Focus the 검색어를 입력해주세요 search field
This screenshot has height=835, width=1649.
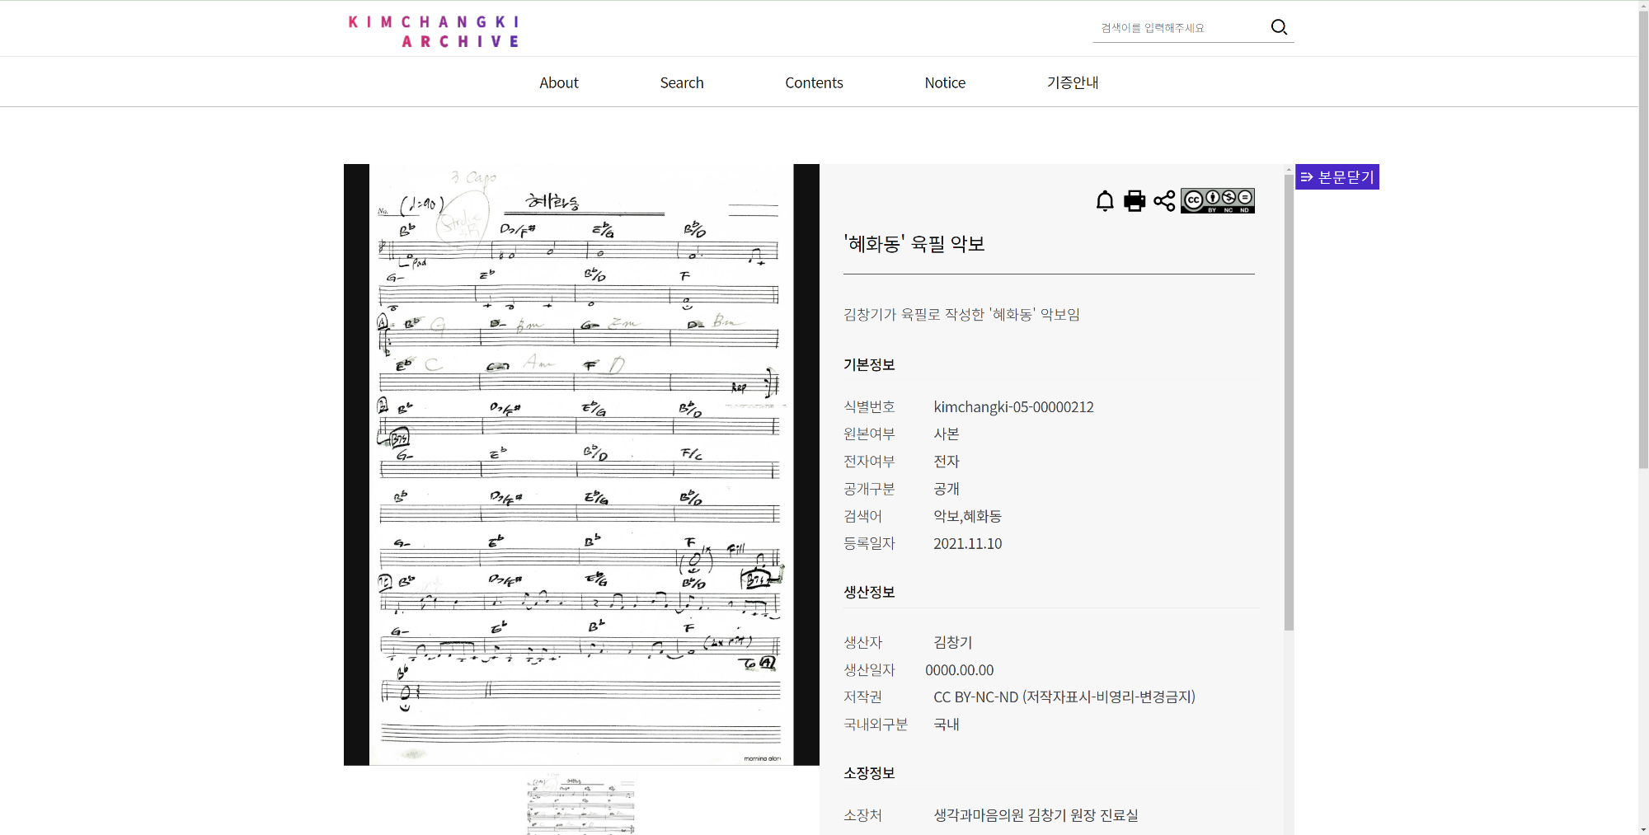[1179, 28]
